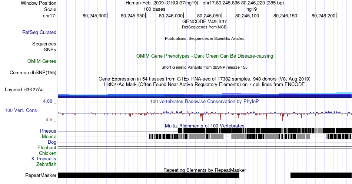This screenshot has width=352, height=184.
Task: Click the layered H3K27Ac blue signal band
Action: click(205, 95)
